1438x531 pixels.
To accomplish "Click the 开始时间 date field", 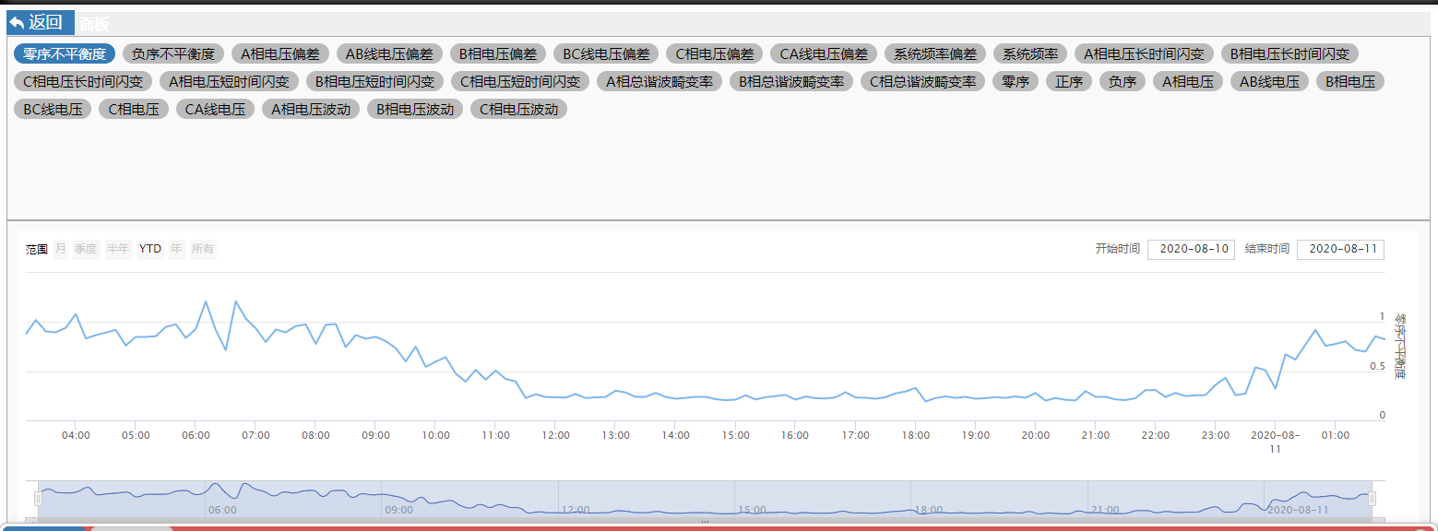I will (x=1191, y=249).
